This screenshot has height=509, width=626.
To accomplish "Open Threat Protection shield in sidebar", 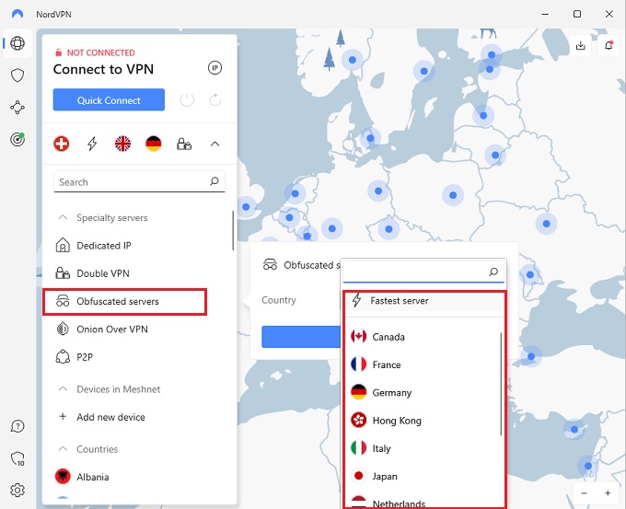I will click(x=17, y=75).
